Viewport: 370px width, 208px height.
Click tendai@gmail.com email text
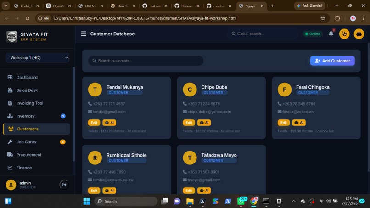pos(109,112)
